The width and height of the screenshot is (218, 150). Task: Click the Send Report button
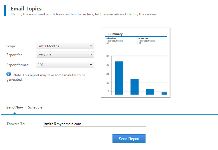tap(129, 139)
